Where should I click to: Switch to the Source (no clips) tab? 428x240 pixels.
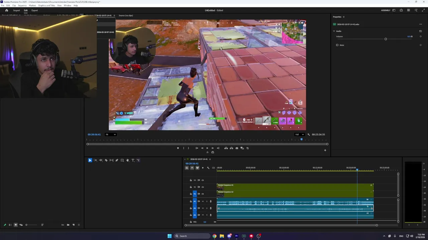pos(126,15)
